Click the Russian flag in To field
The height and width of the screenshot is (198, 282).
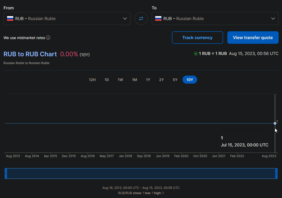click(158, 18)
